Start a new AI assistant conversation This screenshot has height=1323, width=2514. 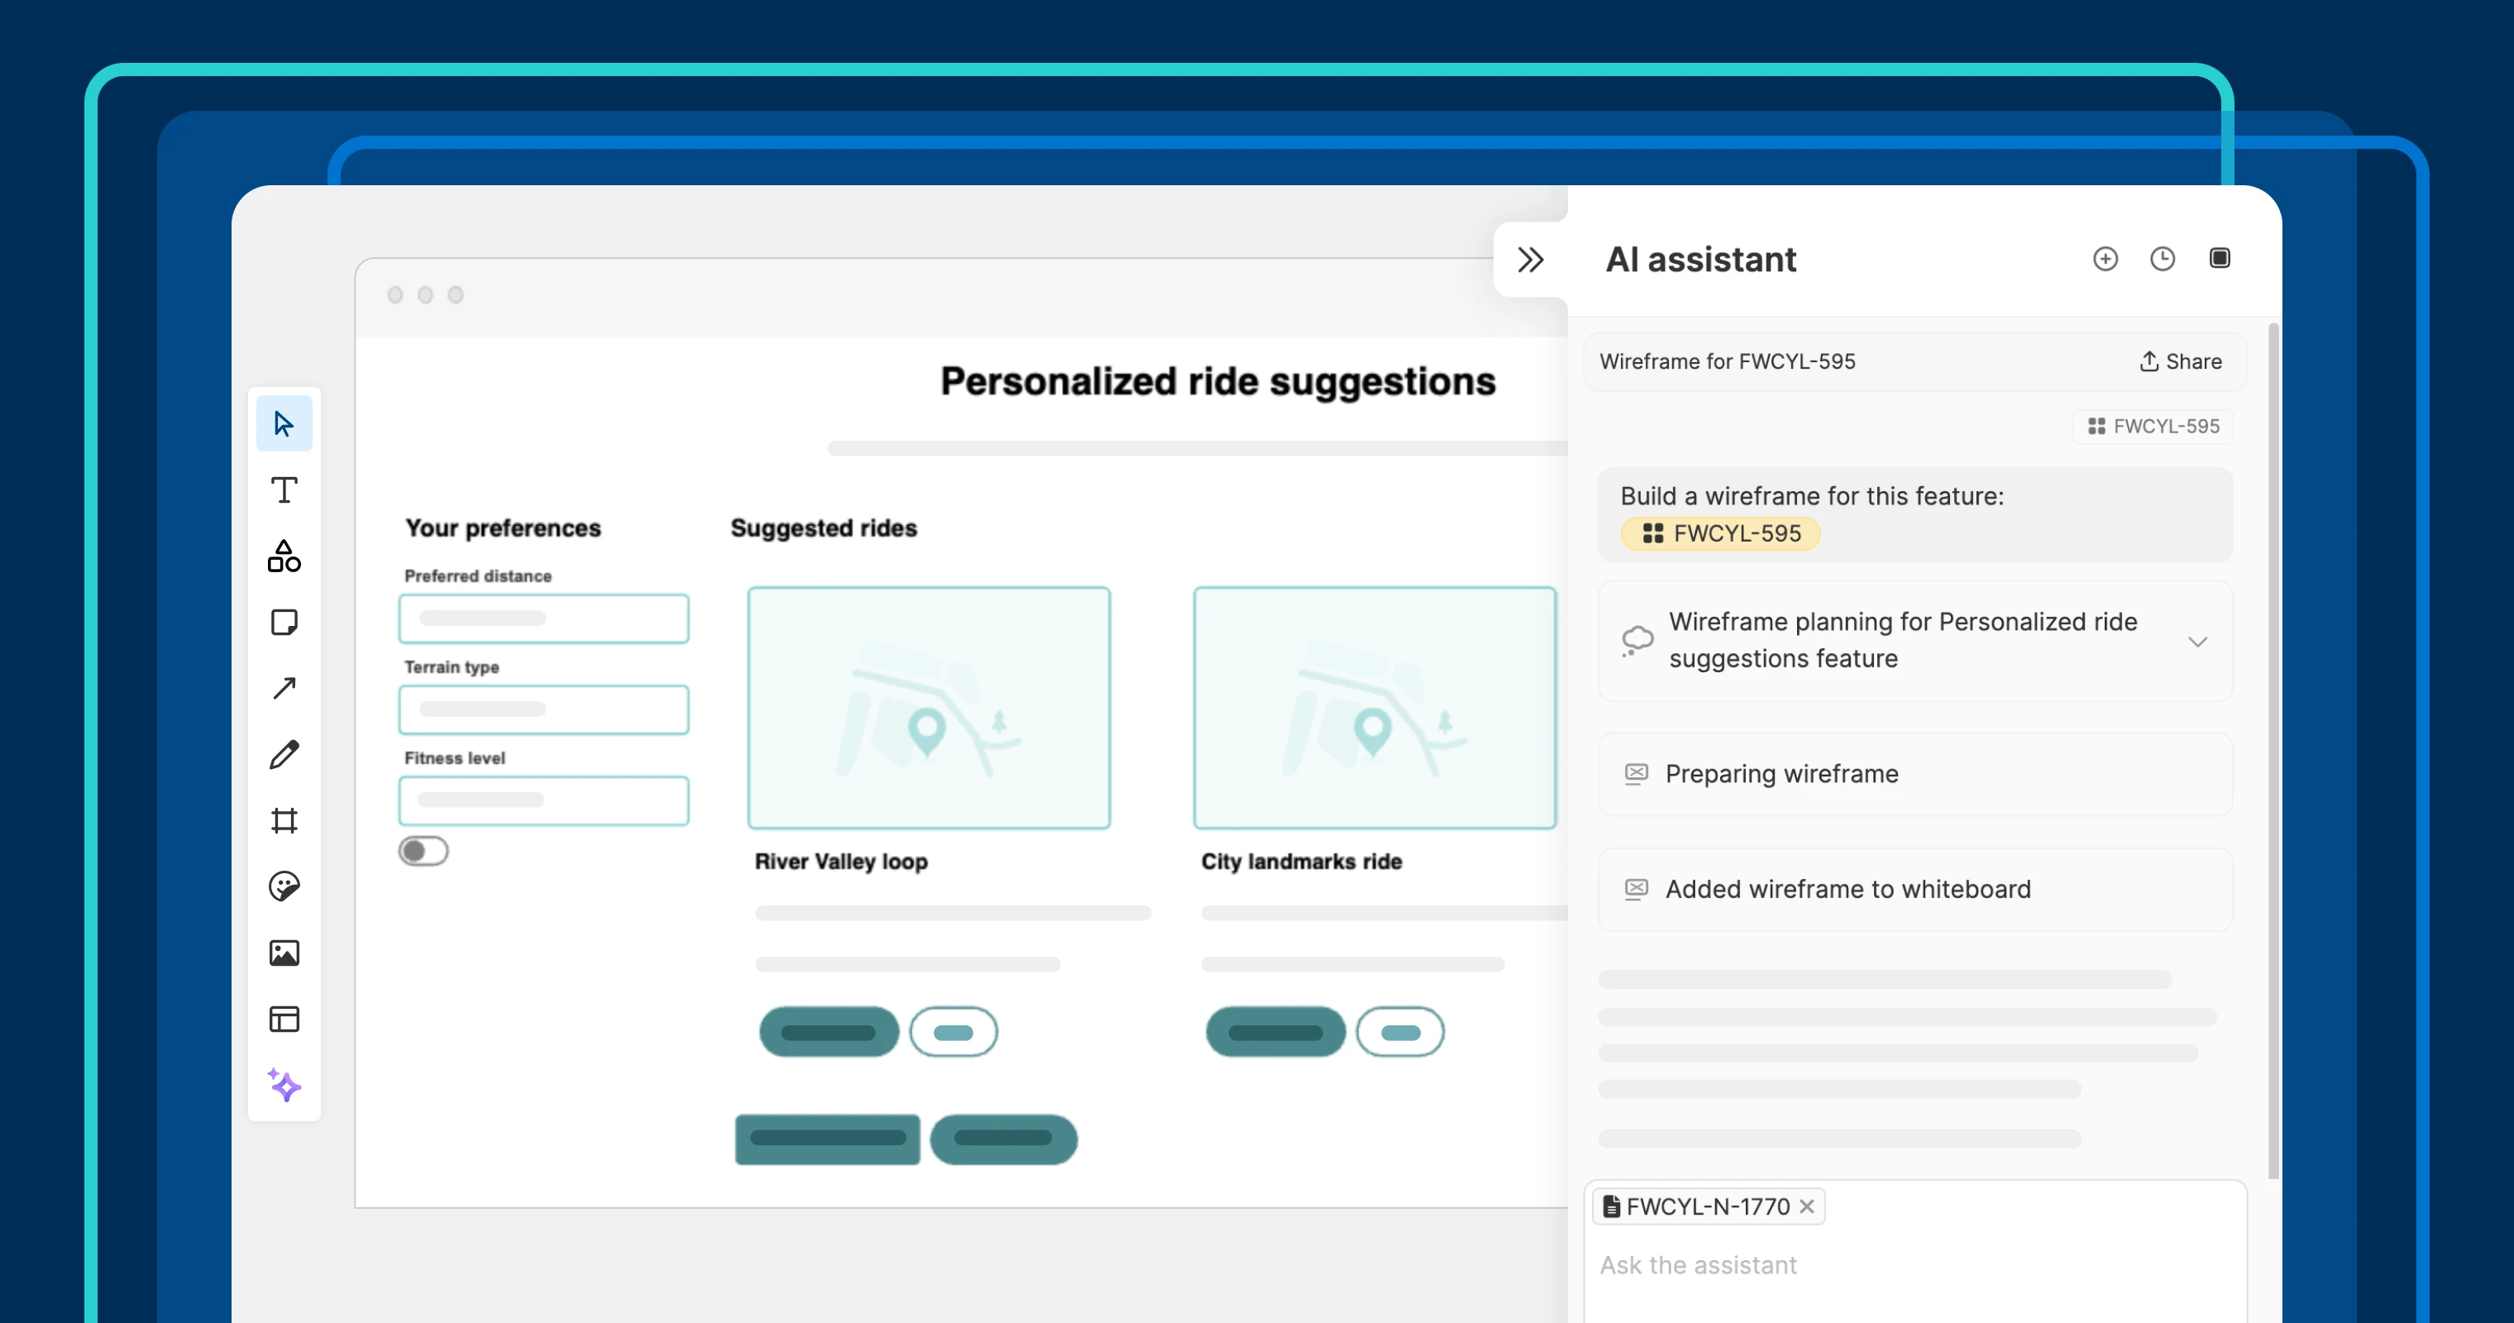(x=2105, y=259)
